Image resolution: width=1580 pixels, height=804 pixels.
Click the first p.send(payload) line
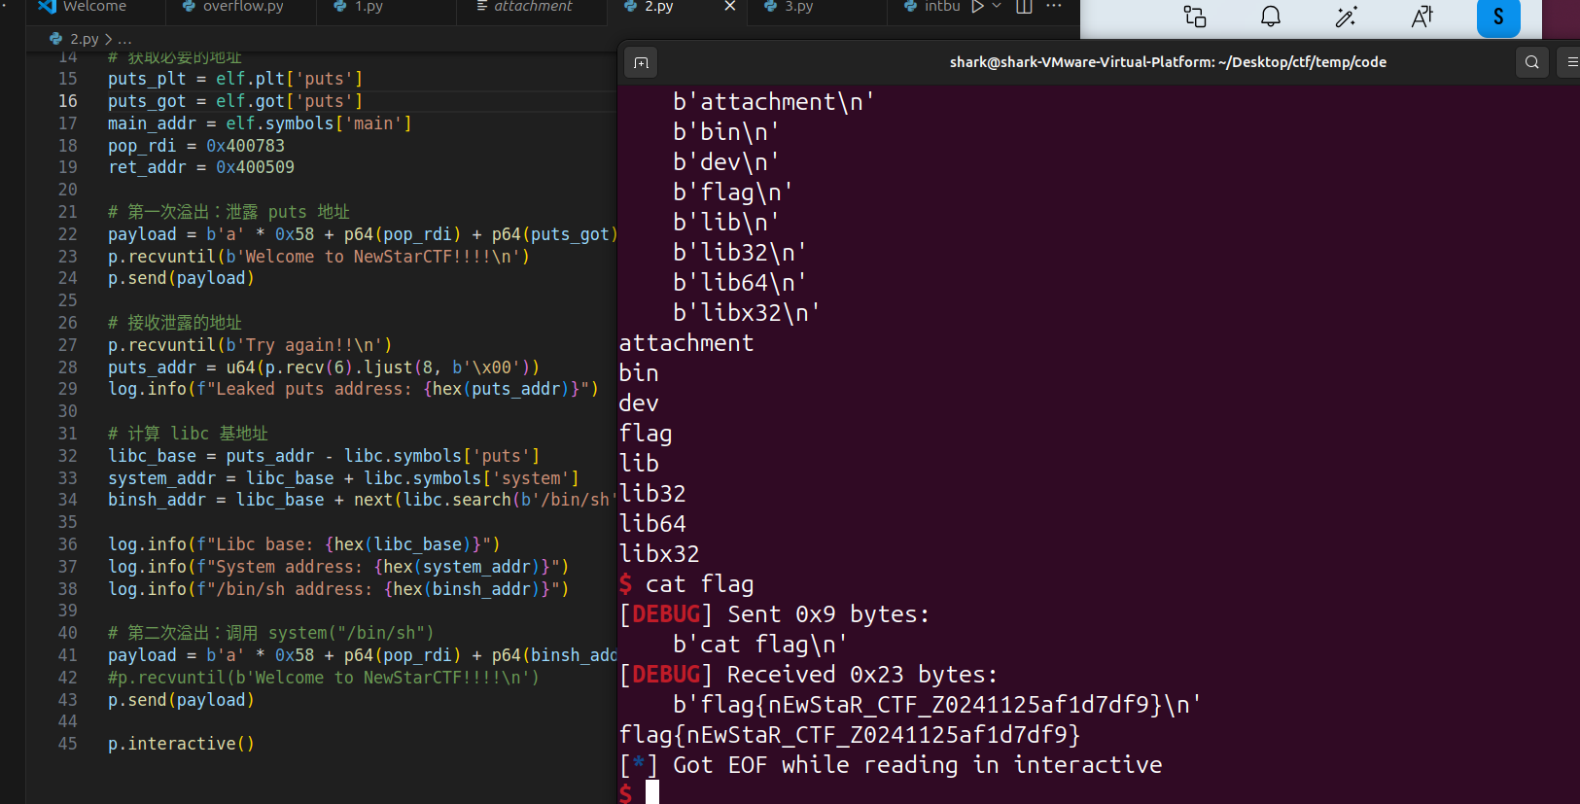click(181, 278)
